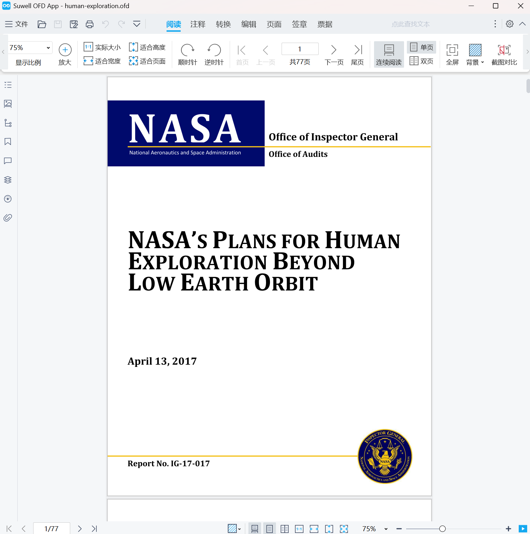Enable 单页 single page mode
The image size is (530, 534).
(x=421, y=47)
